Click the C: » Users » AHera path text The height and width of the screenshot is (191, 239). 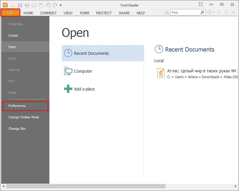[203, 77]
